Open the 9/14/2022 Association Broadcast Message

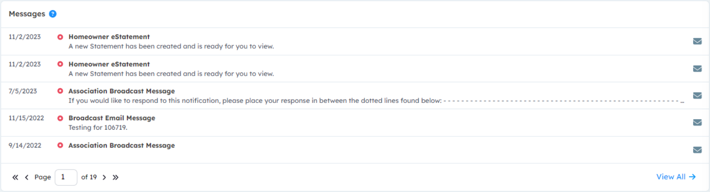[x=122, y=146]
